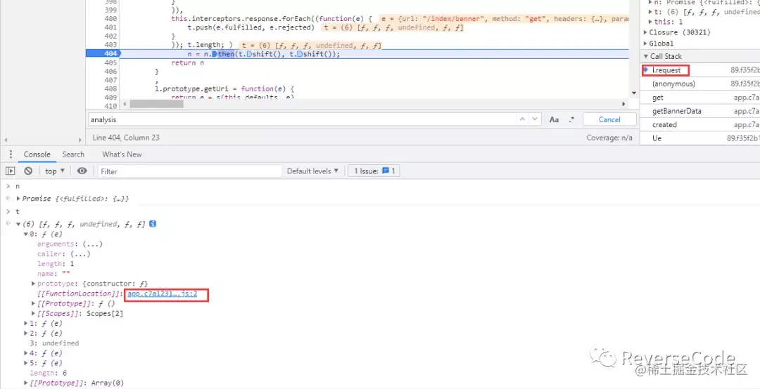Image resolution: width=760 pixels, height=389 pixels.
Task: Focus the search field containing analysis
Action: click(301, 119)
